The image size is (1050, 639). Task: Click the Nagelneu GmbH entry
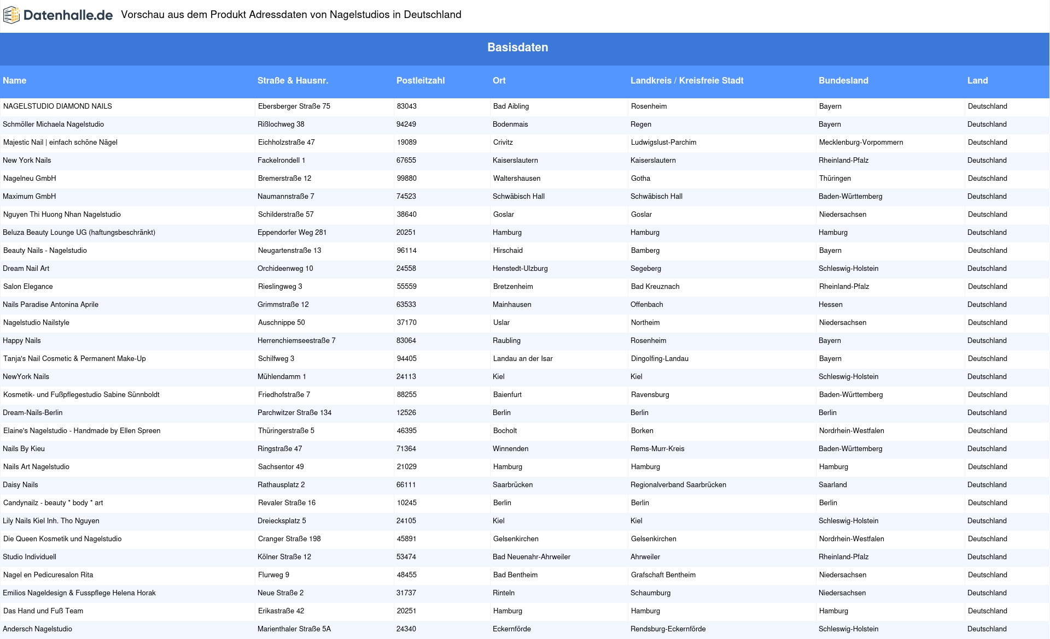click(30, 179)
